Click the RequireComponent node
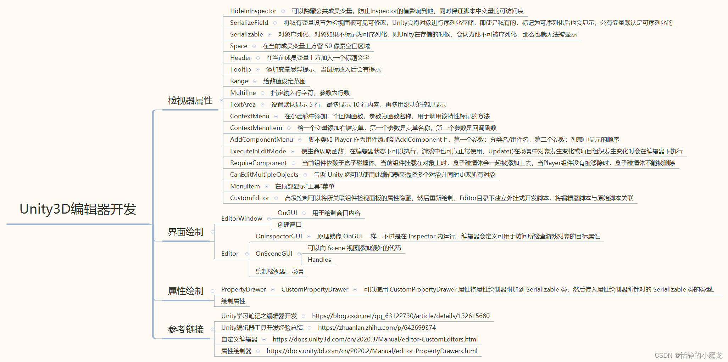Viewport: 728px width, 362px height. [258, 163]
